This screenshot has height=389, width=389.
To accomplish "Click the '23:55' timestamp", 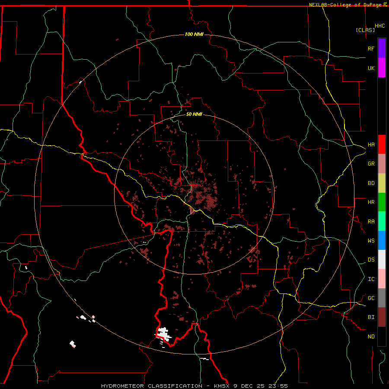I will coord(278,386).
